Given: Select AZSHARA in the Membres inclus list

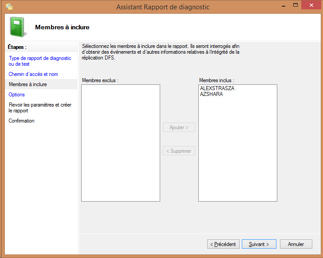Looking at the screenshot, I should point(211,94).
